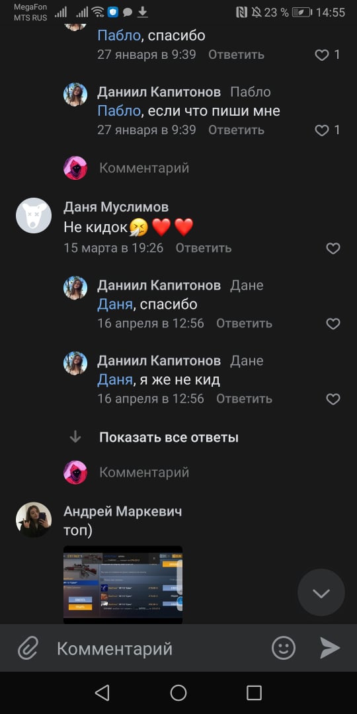
Task: Focus the bottom Комментарий input field
Action: tap(155, 649)
